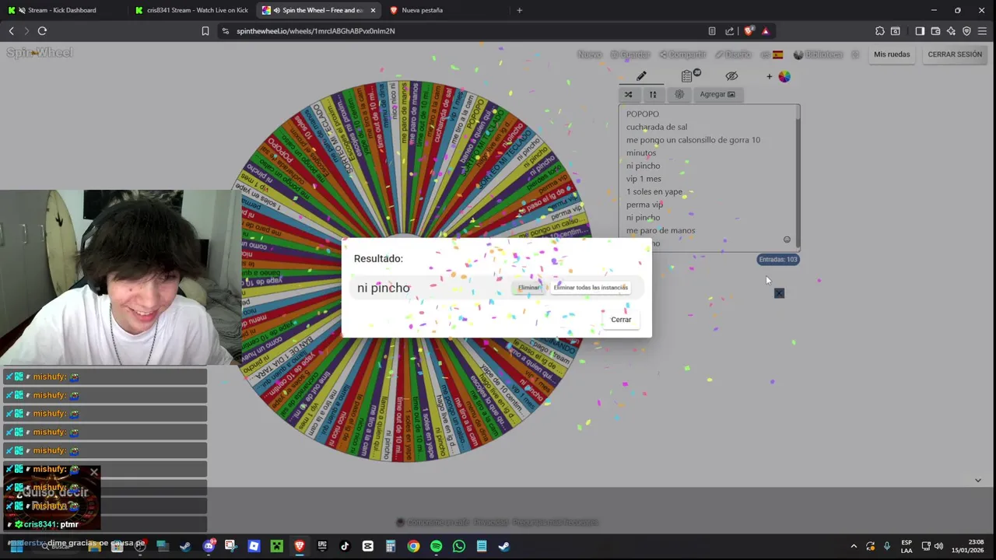Open the color wheel palette
The width and height of the screenshot is (996, 560).
784,76
